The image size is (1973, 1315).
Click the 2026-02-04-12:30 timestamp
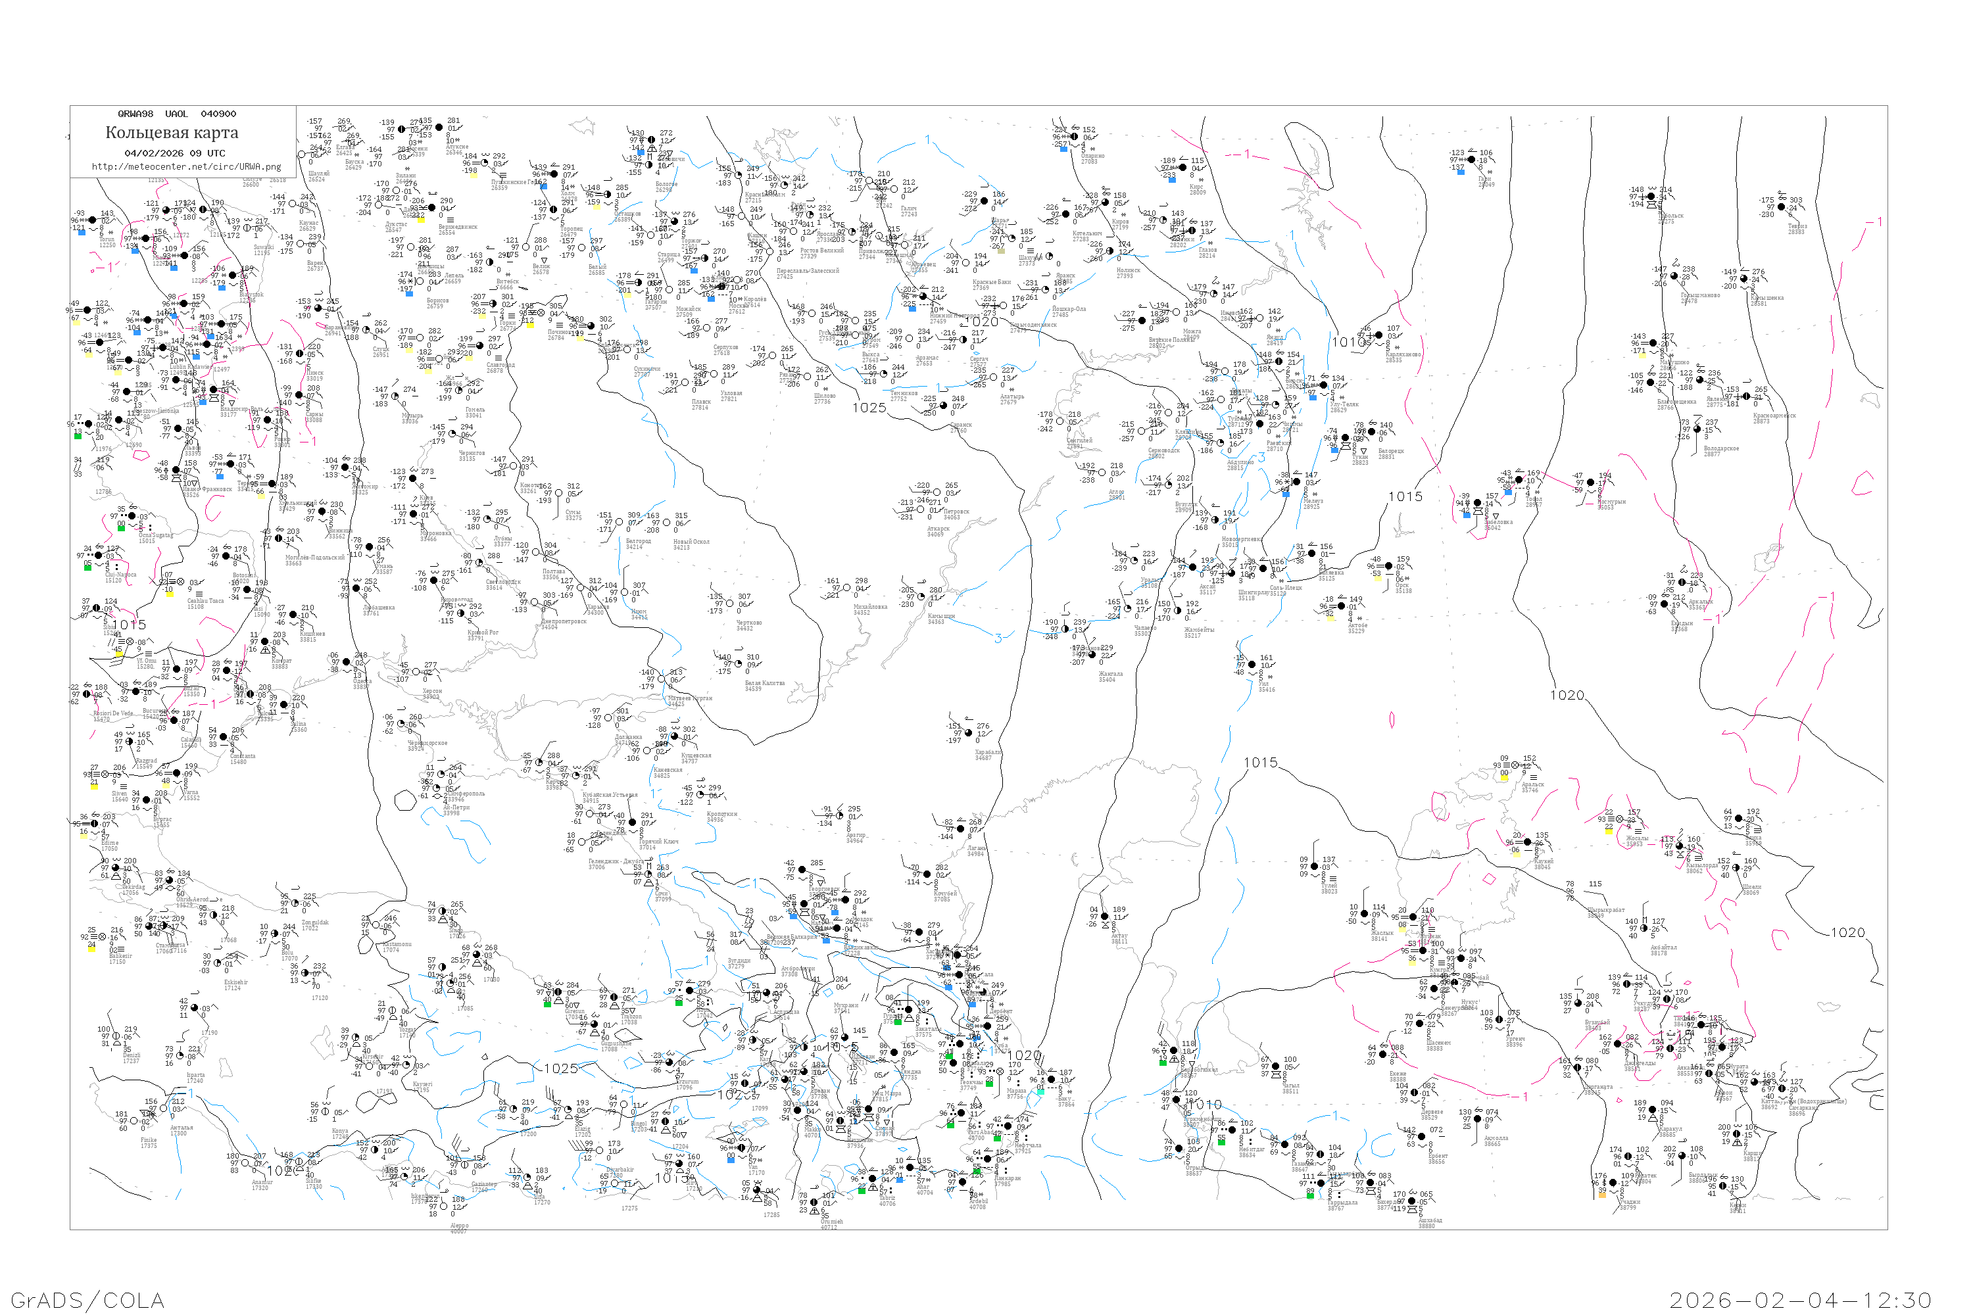(x=1800, y=1299)
